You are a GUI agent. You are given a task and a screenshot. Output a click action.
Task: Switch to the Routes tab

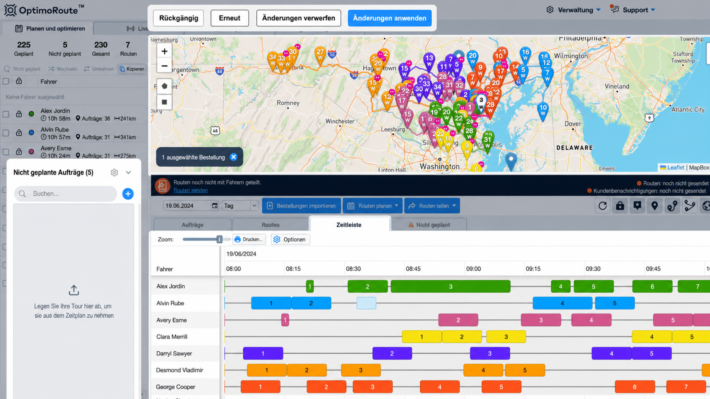270,225
